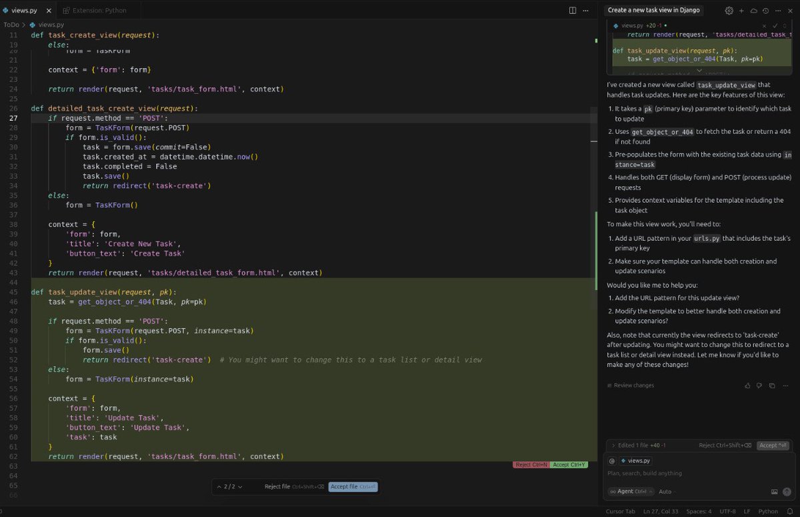The width and height of the screenshot is (800, 517).
Task: Click Accept file in review bar
Action: (353, 487)
